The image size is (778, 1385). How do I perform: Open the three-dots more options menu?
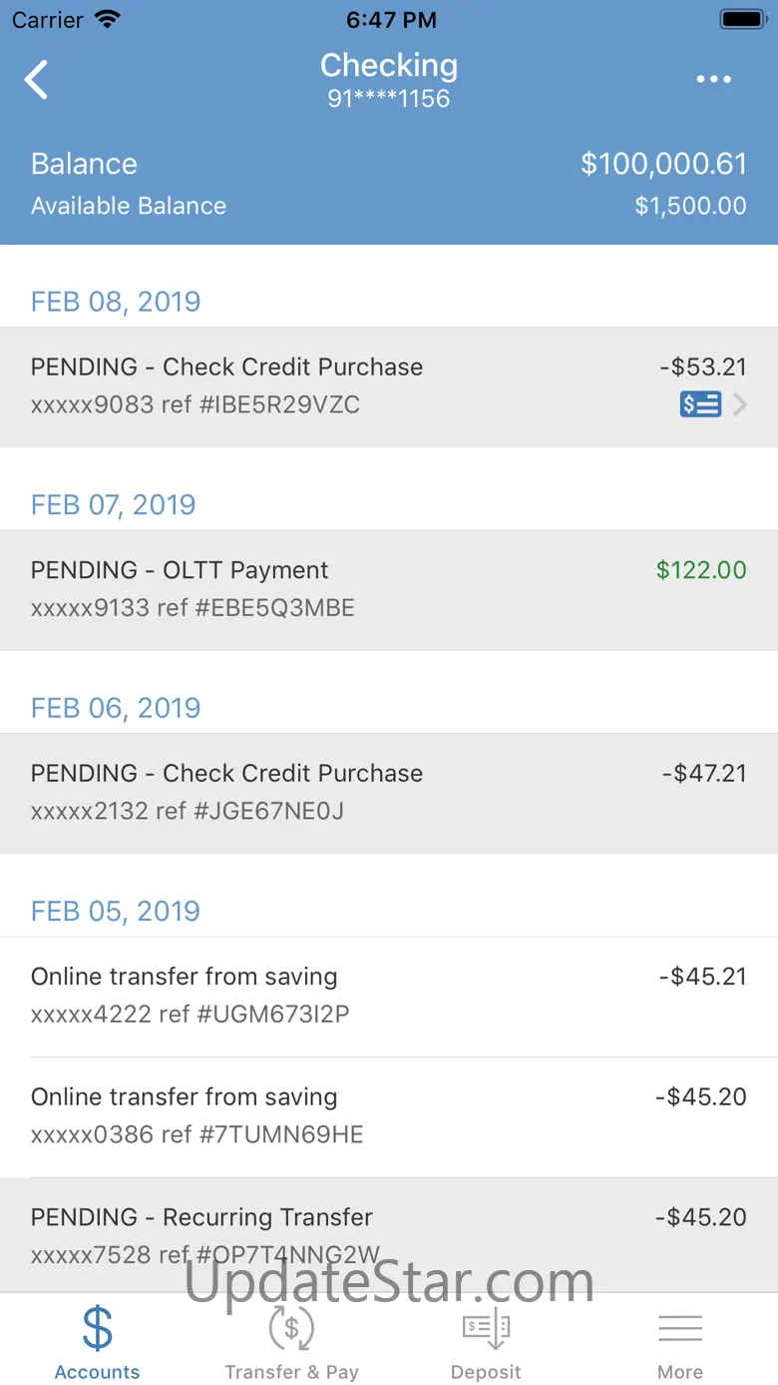coord(714,79)
